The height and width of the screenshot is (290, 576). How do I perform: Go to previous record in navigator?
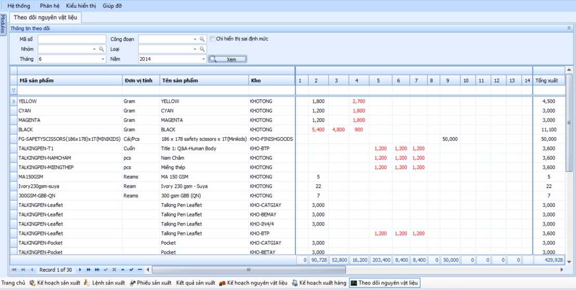click(x=32, y=270)
